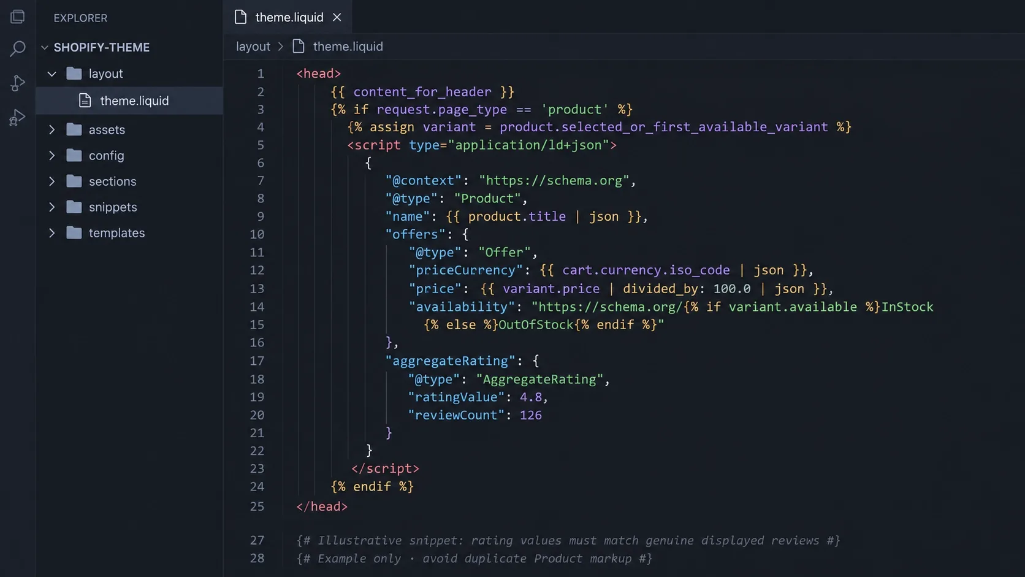Click the opening <head> tag on line 1
The image size is (1025, 577).
point(319,74)
